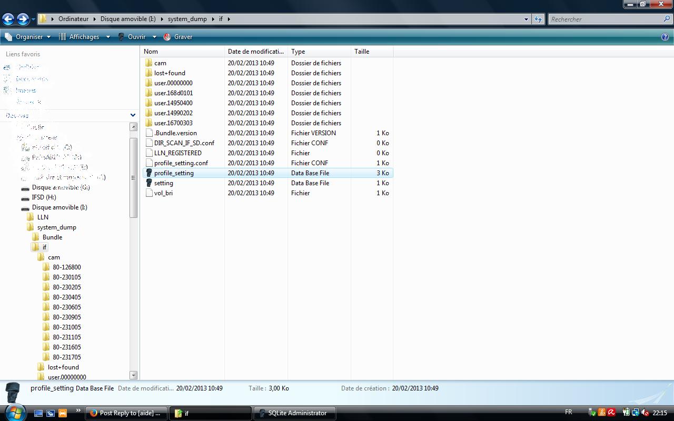Open the Affichages views dropdown
674x421 pixels.
[x=84, y=37]
